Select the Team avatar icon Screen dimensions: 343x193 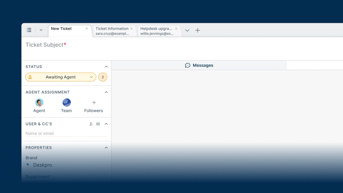click(67, 103)
